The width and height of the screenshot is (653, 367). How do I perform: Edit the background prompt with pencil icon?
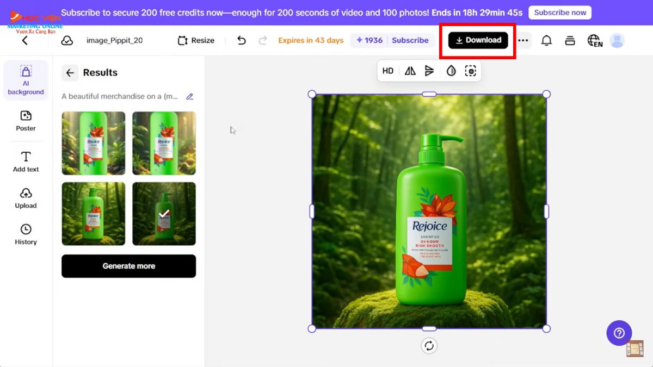click(x=189, y=97)
